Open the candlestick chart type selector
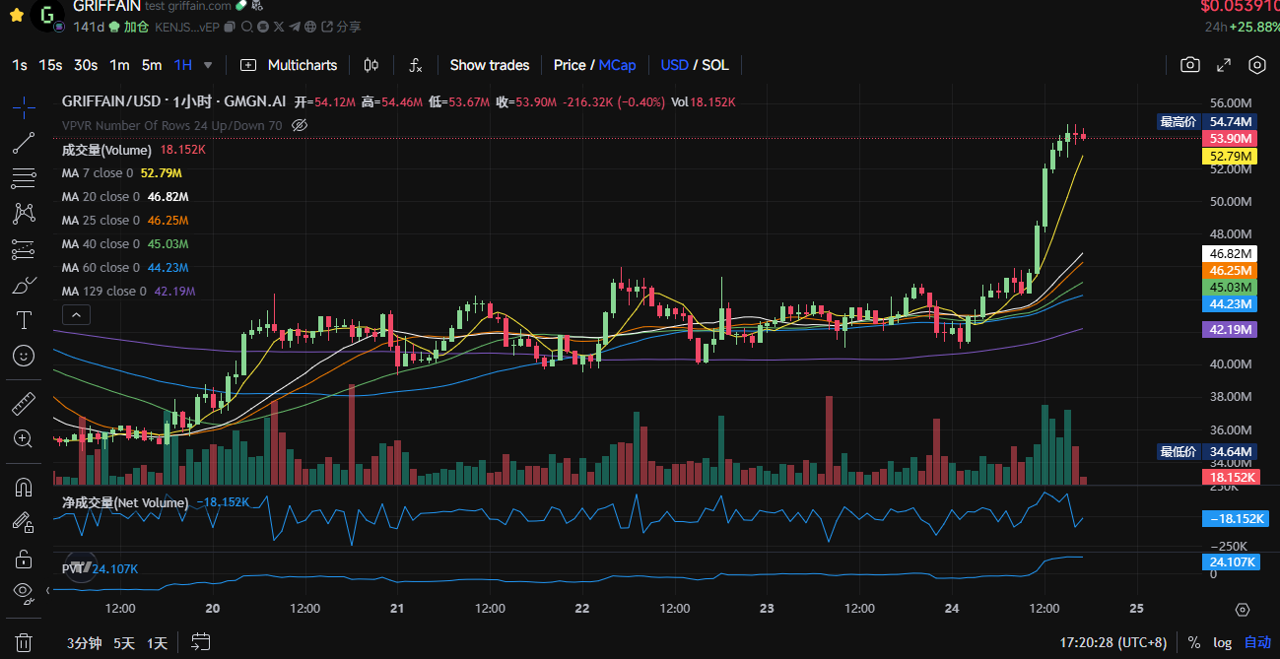 coord(371,65)
